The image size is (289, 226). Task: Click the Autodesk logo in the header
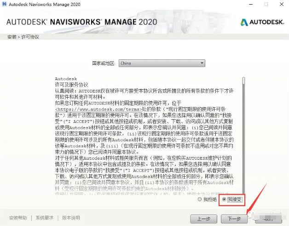click(262, 22)
